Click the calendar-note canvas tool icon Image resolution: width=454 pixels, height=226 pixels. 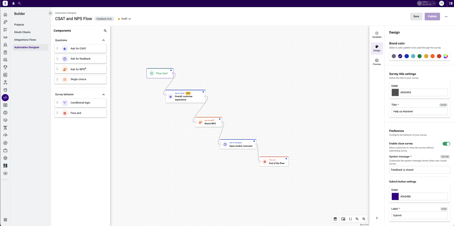335,219
